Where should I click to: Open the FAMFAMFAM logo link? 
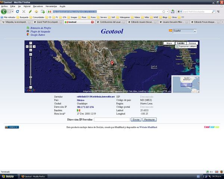[x=212, y=127]
